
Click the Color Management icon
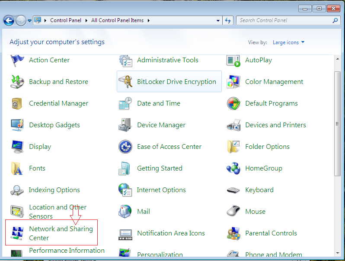pos(233,82)
